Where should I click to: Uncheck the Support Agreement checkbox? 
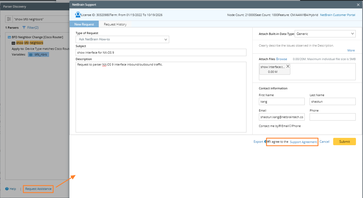click(268, 142)
